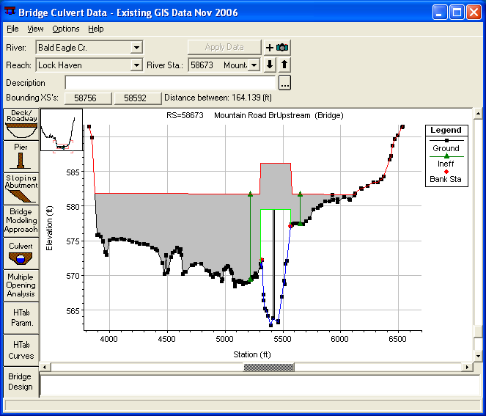Open Multiple Opening Analysis
The width and height of the screenshot is (486, 416).
[21, 285]
